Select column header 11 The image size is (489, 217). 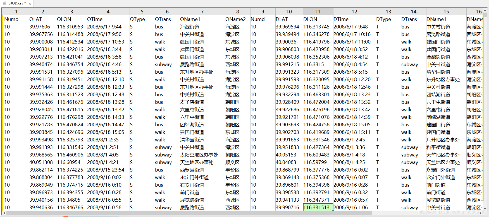tap(318, 11)
